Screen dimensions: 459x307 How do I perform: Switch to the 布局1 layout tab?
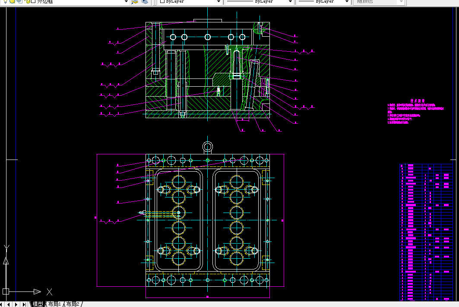click(x=54, y=304)
